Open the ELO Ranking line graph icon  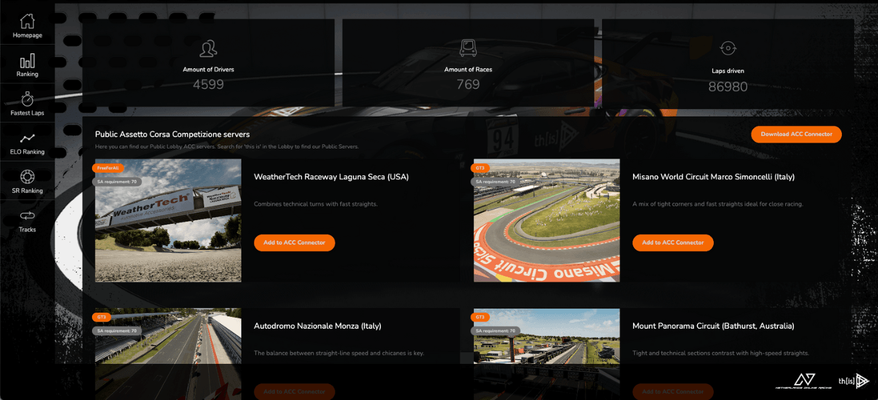[27, 139]
